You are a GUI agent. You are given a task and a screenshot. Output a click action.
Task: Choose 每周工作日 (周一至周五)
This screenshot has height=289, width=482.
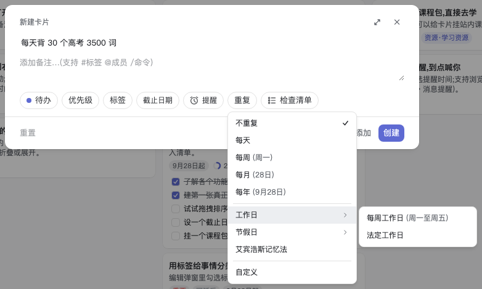418,218
